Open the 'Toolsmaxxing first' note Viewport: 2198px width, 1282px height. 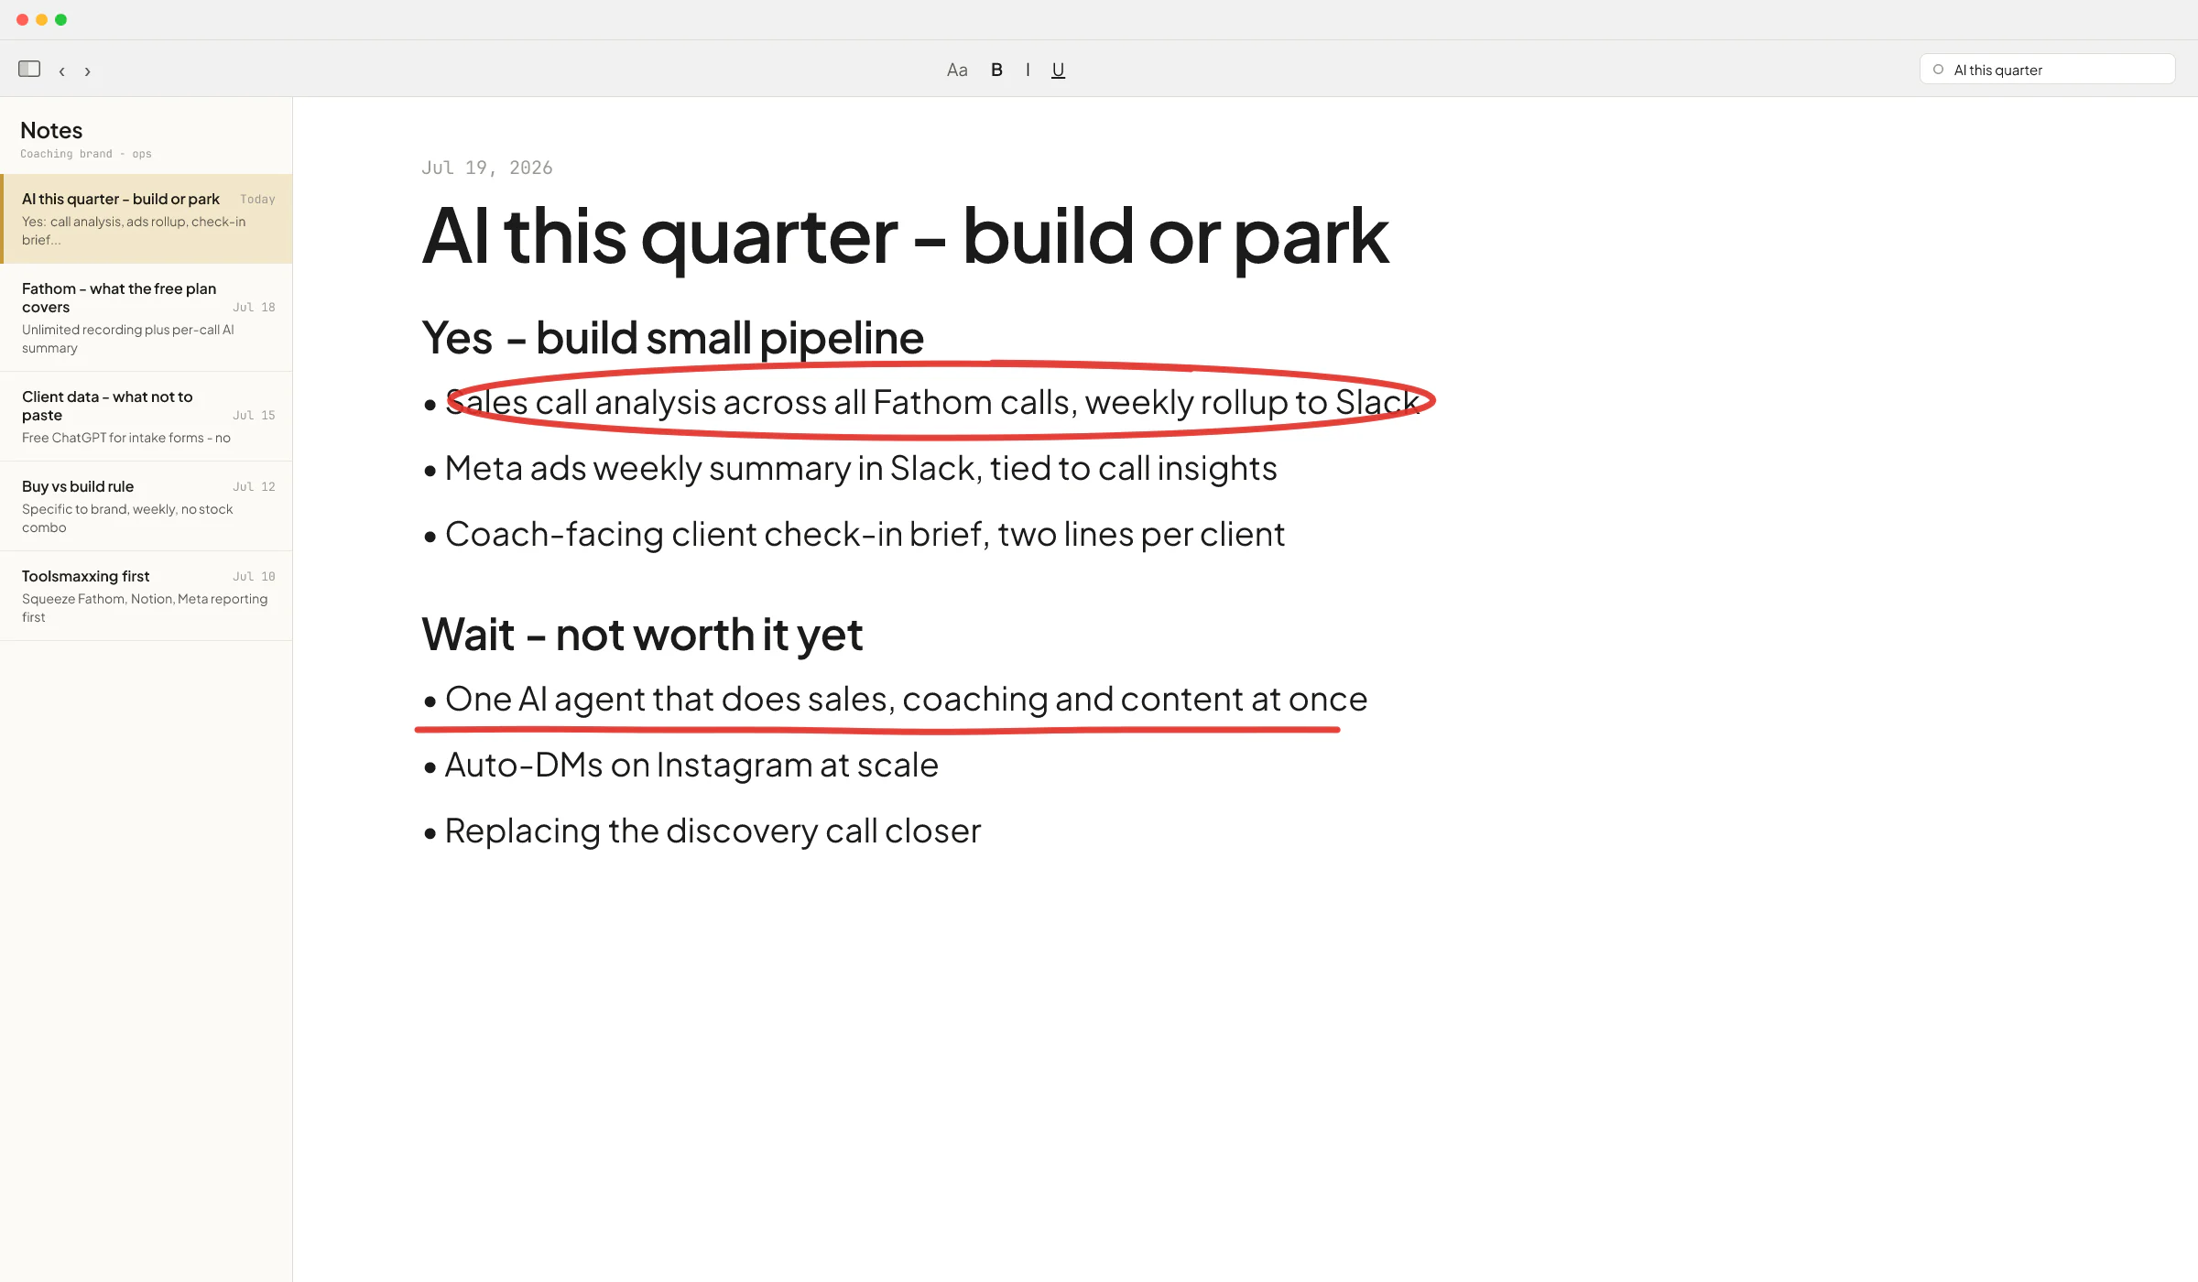tap(147, 596)
